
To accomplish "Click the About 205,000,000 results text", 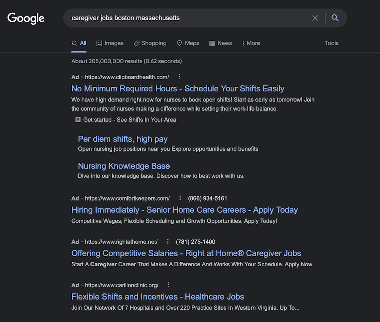I will (x=127, y=61).
